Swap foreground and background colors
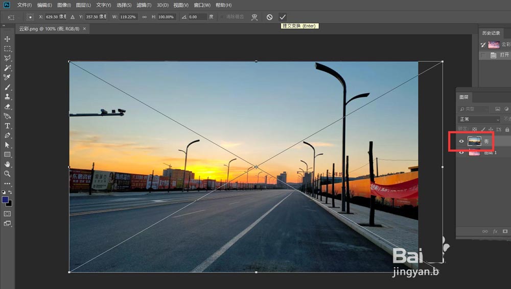 click(x=10, y=192)
